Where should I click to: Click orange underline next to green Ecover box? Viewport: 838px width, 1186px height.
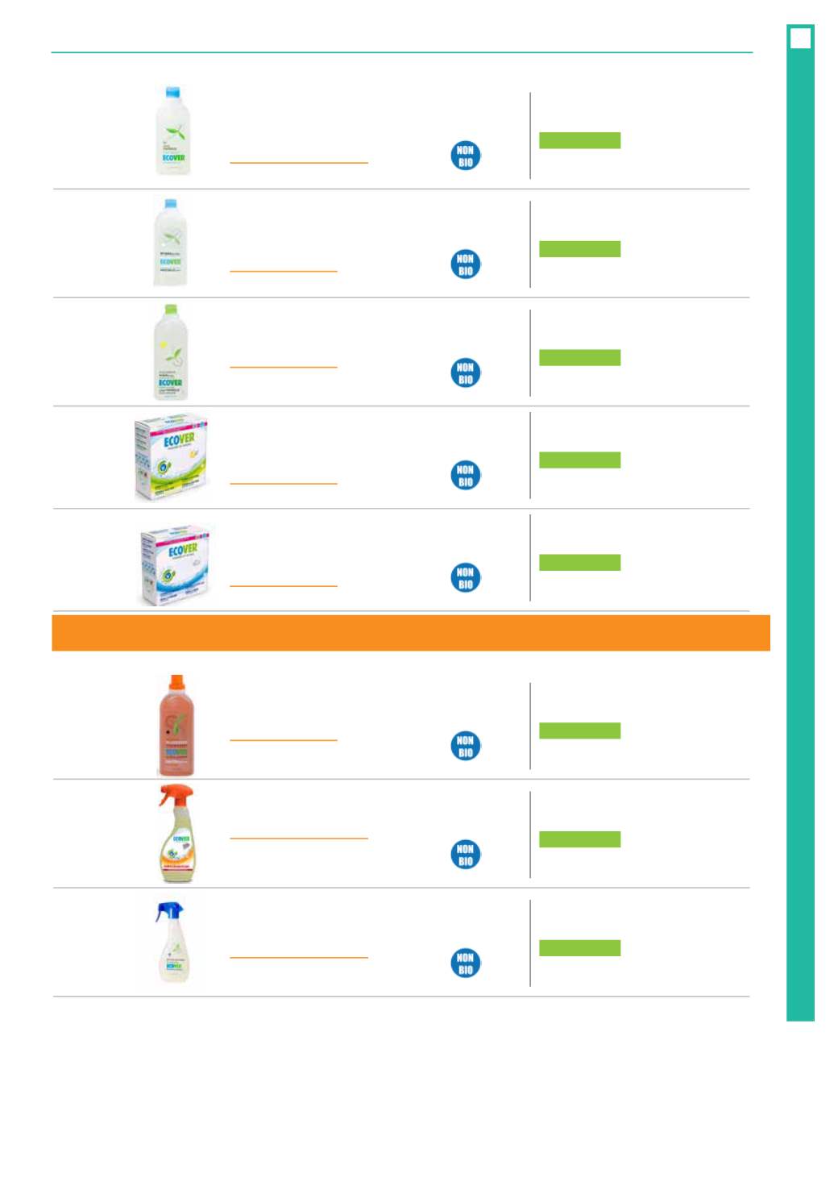283,484
